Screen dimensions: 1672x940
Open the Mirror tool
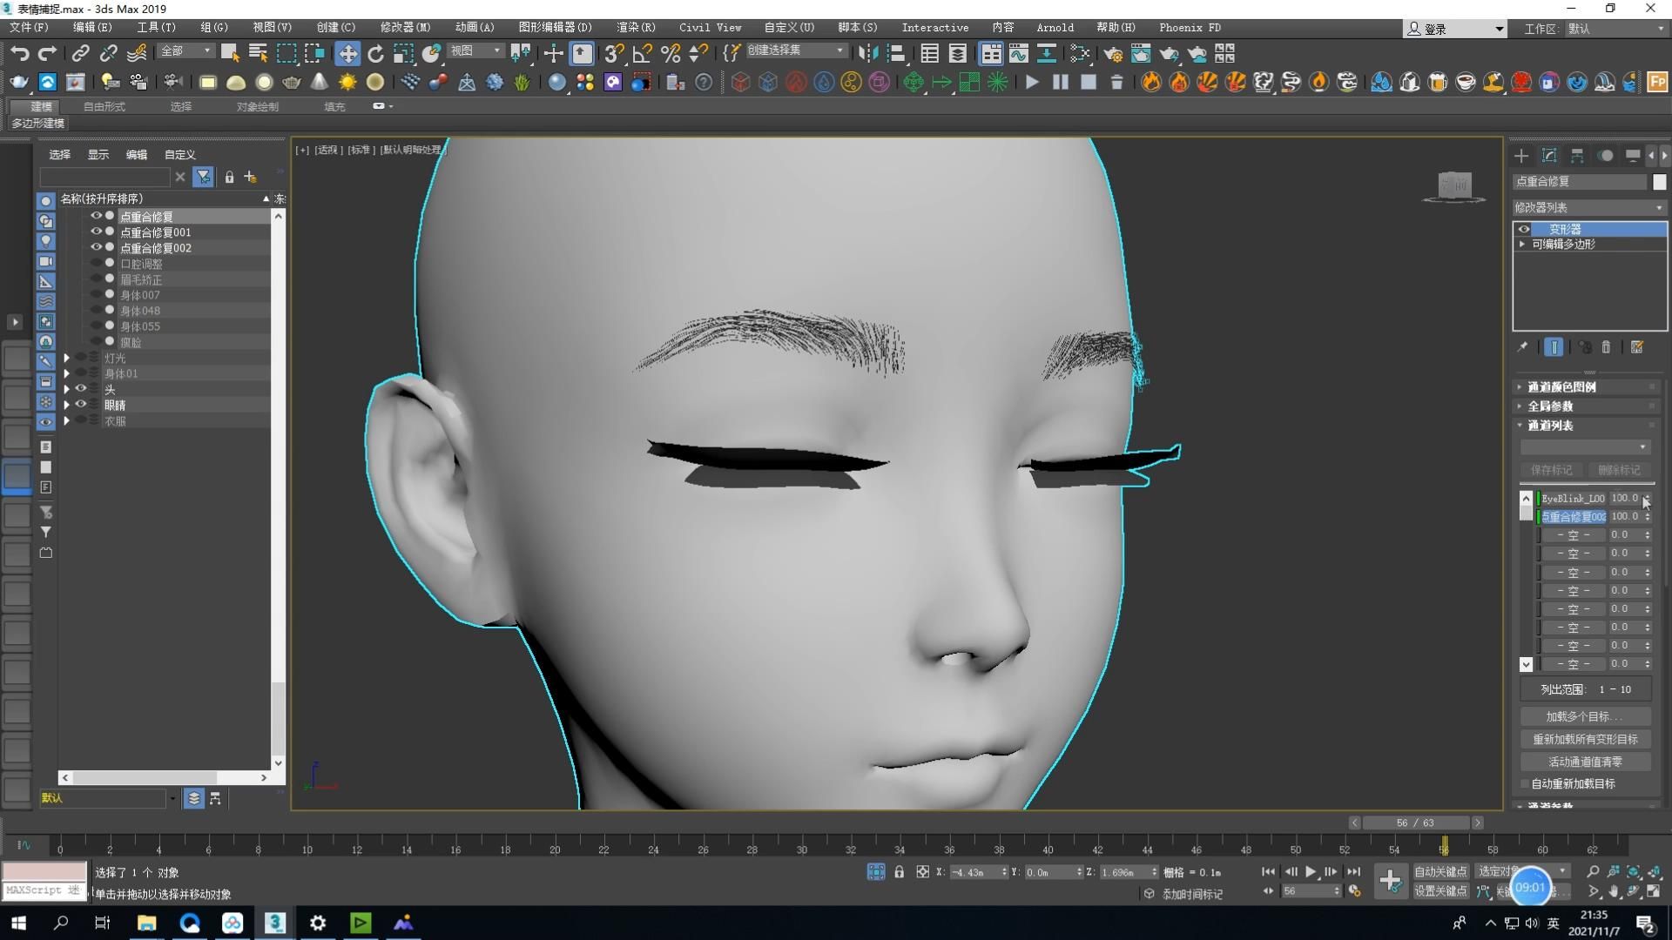(x=868, y=54)
